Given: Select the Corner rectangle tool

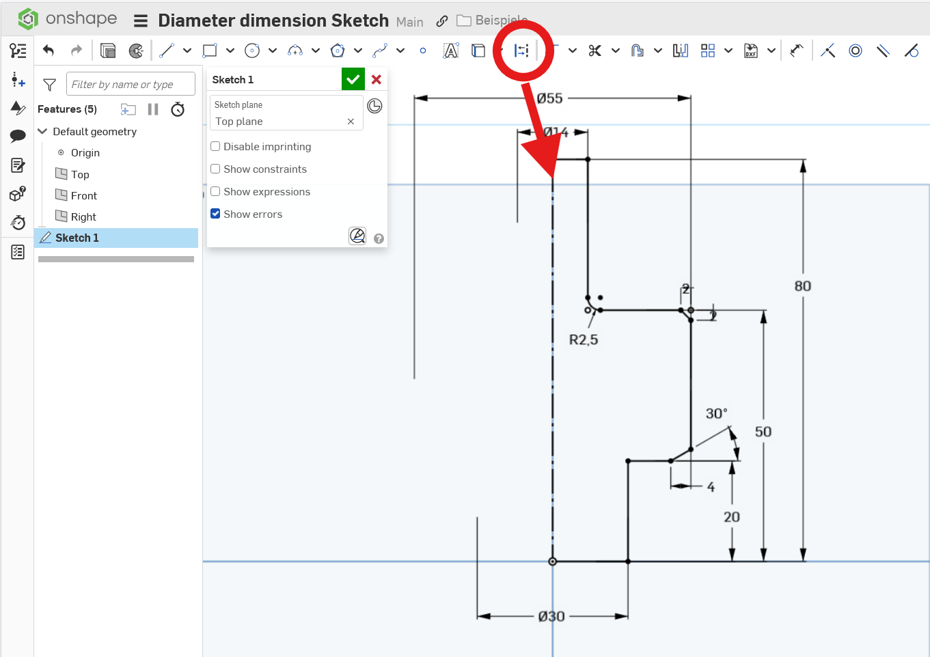Looking at the screenshot, I should (210, 51).
